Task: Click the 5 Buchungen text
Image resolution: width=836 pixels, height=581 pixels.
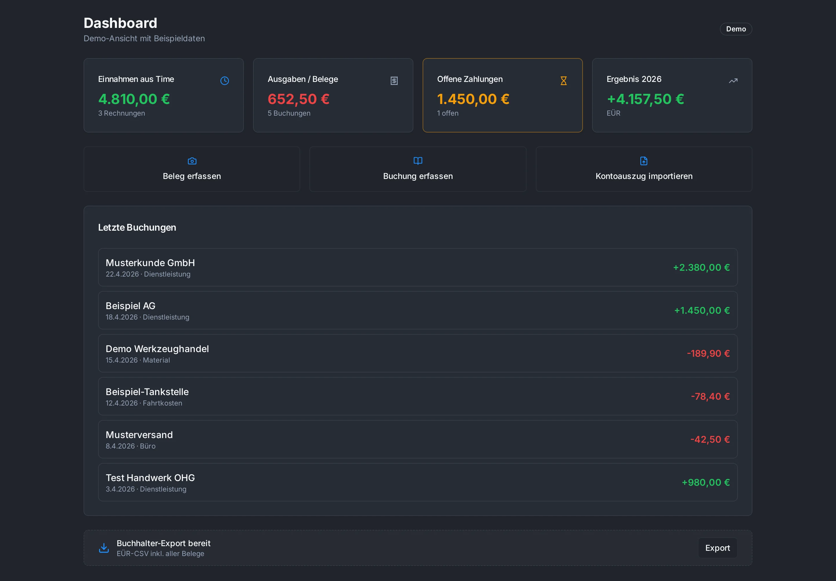Action: tap(289, 113)
